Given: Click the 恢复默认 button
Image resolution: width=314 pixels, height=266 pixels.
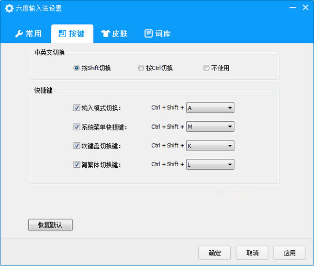Looking at the screenshot, I should (x=50, y=225).
